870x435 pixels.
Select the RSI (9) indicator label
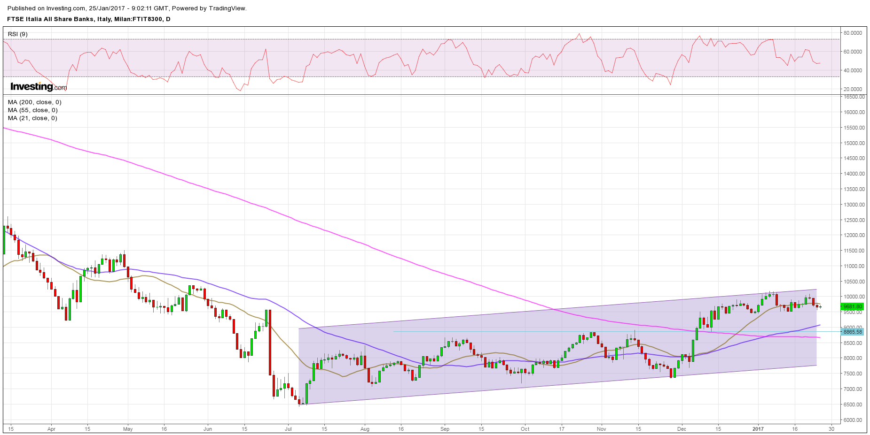(x=18, y=34)
